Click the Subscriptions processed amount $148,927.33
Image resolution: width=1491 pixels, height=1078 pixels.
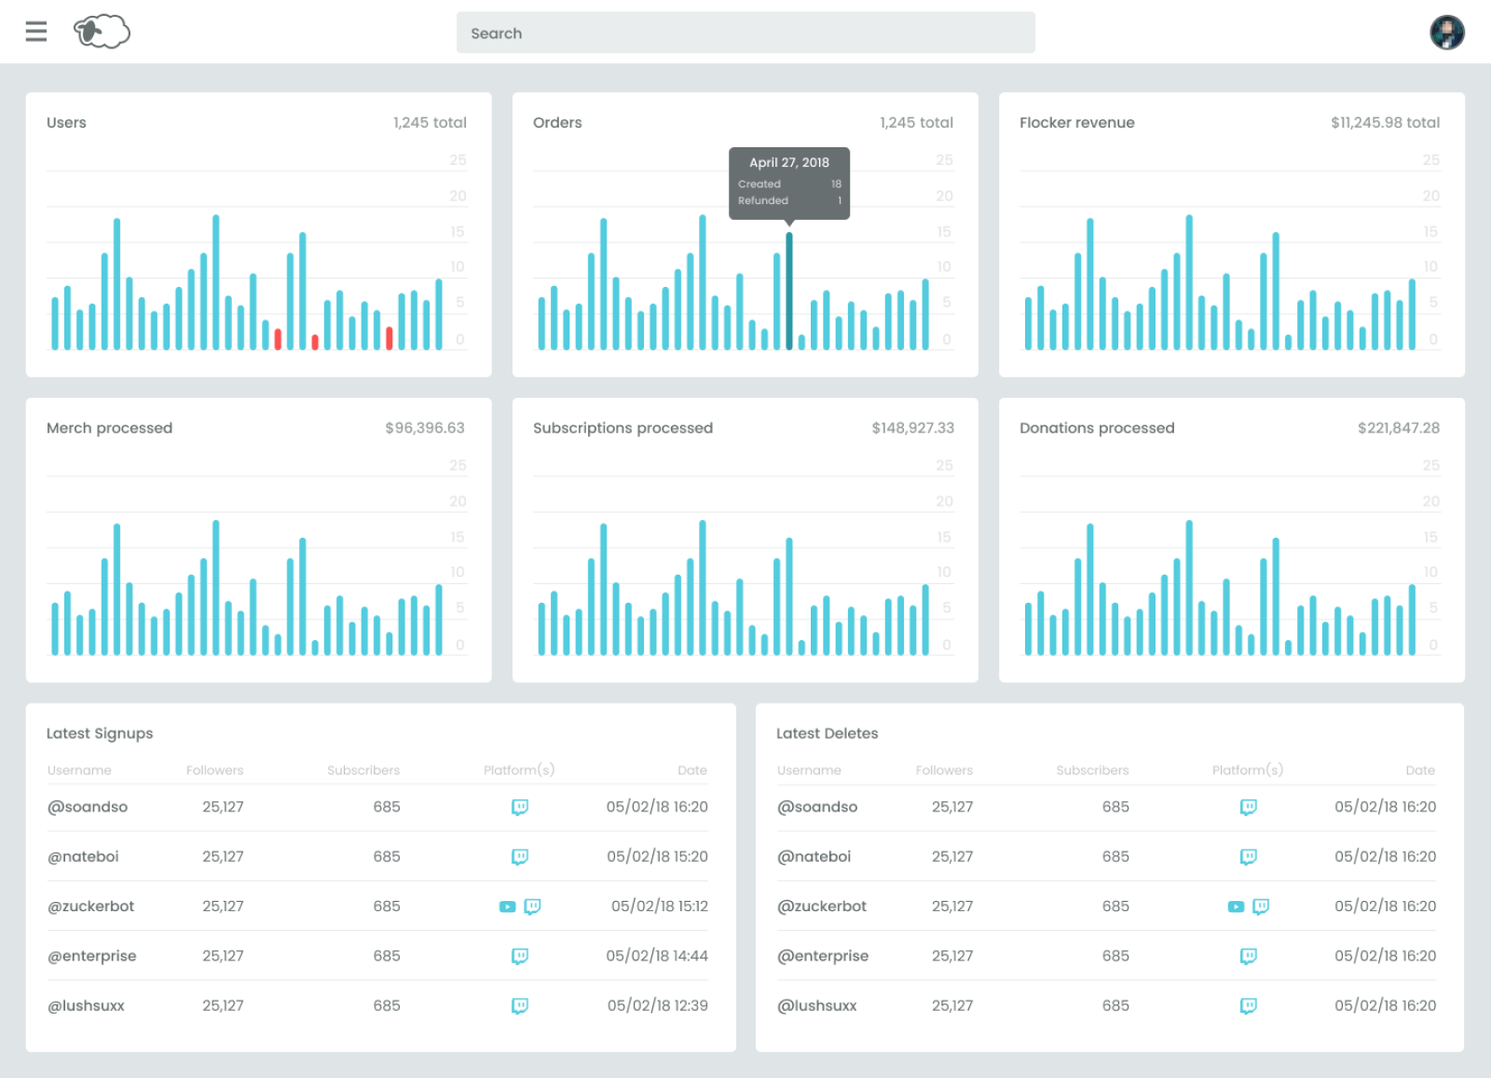pos(913,428)
